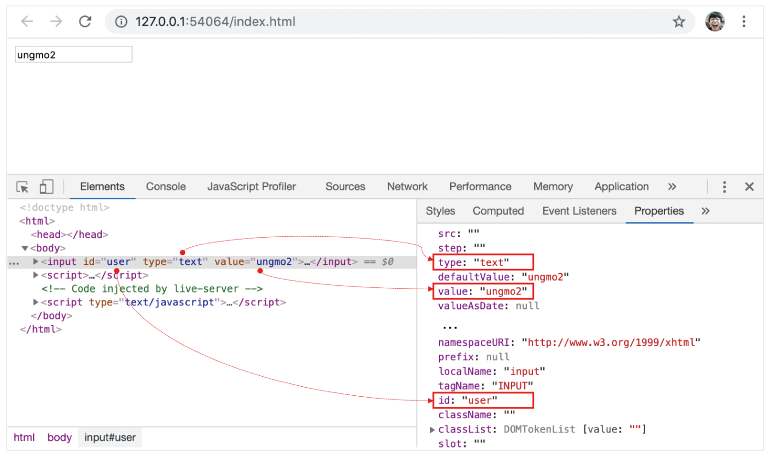Screen dimensions: 774x457
Task: Select the head element line
Action: coord(70,235)
